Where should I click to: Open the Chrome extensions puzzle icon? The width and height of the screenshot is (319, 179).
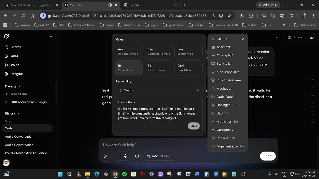[251, 16]
